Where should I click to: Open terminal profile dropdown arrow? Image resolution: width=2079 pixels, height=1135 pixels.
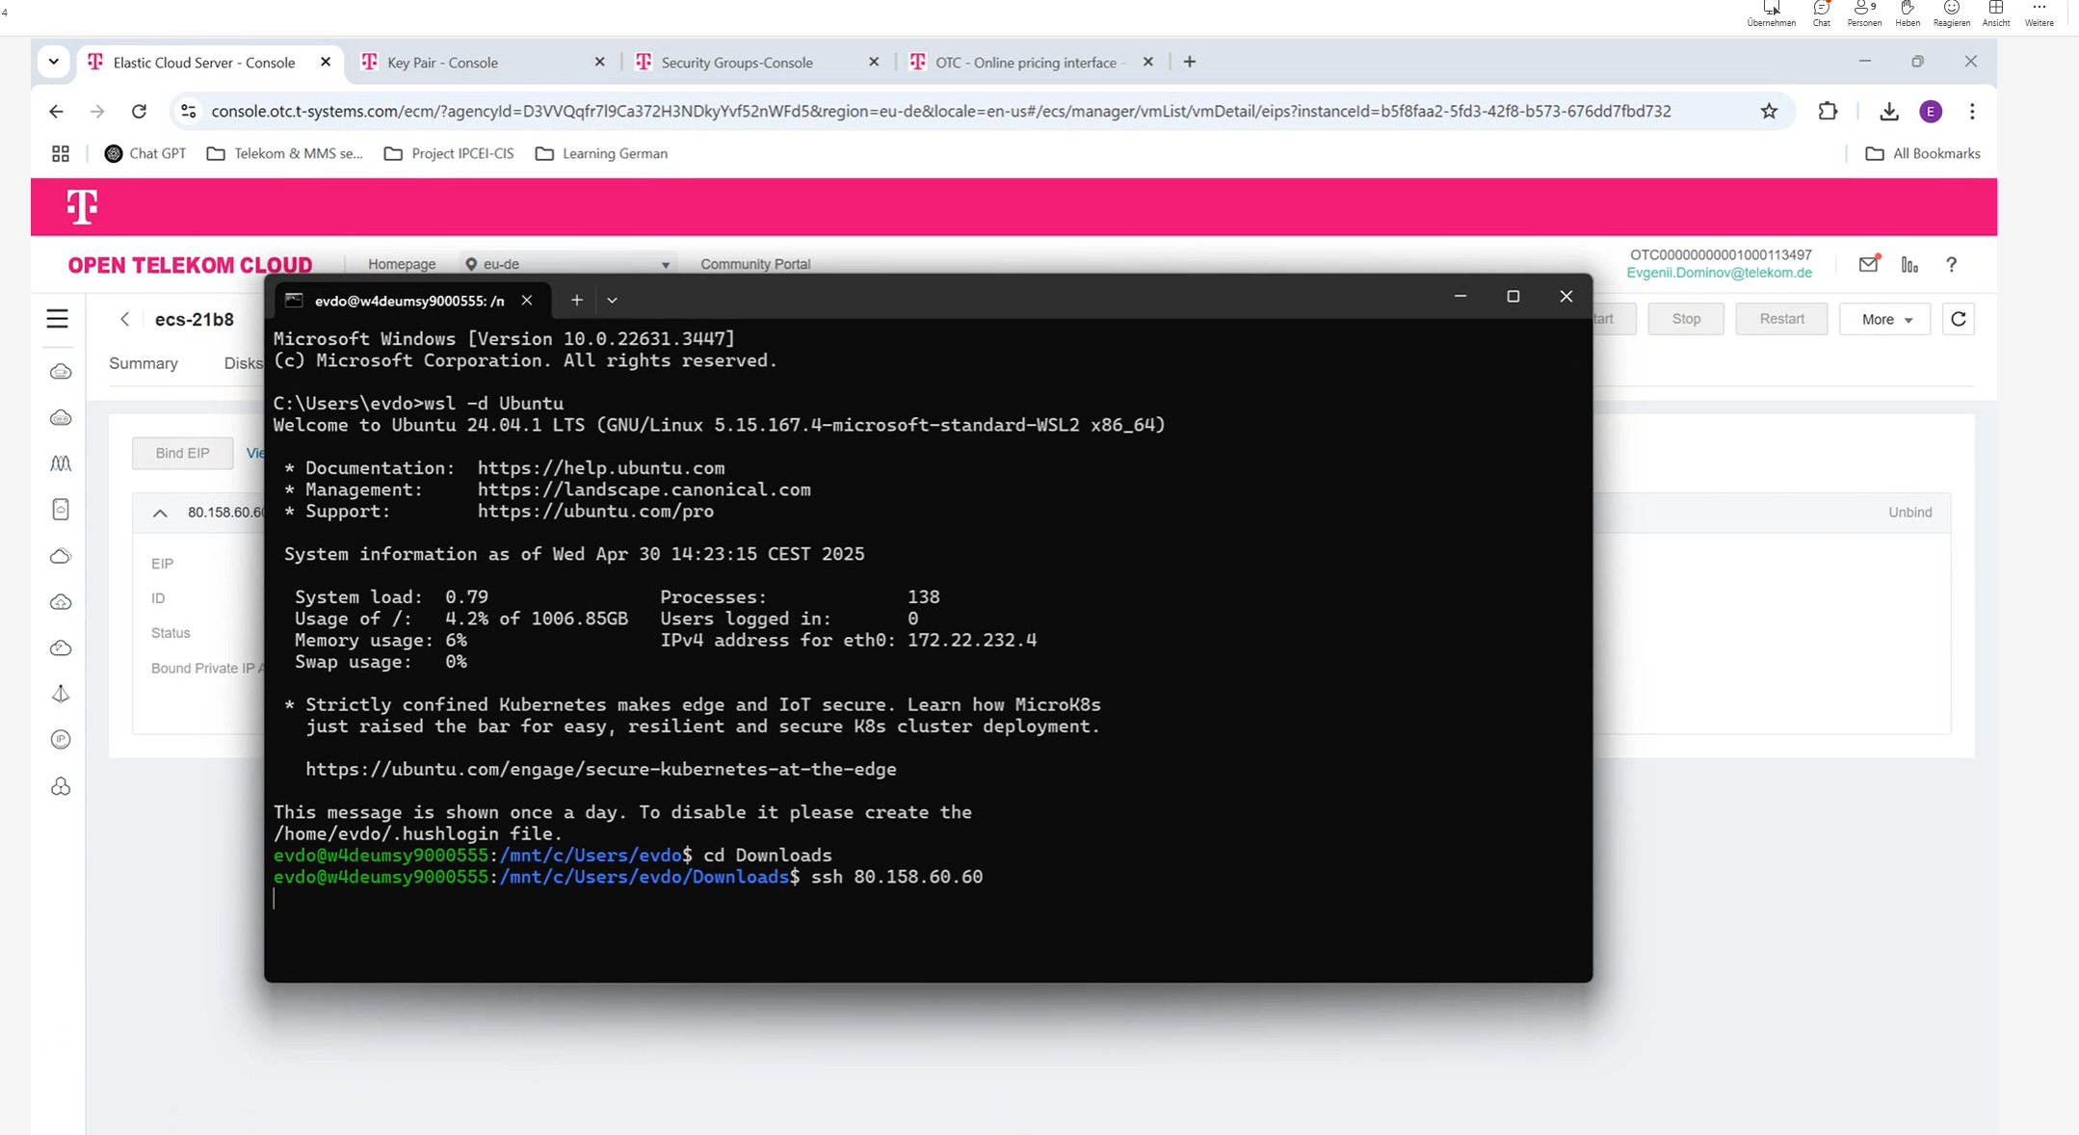[x=612, y=301]
